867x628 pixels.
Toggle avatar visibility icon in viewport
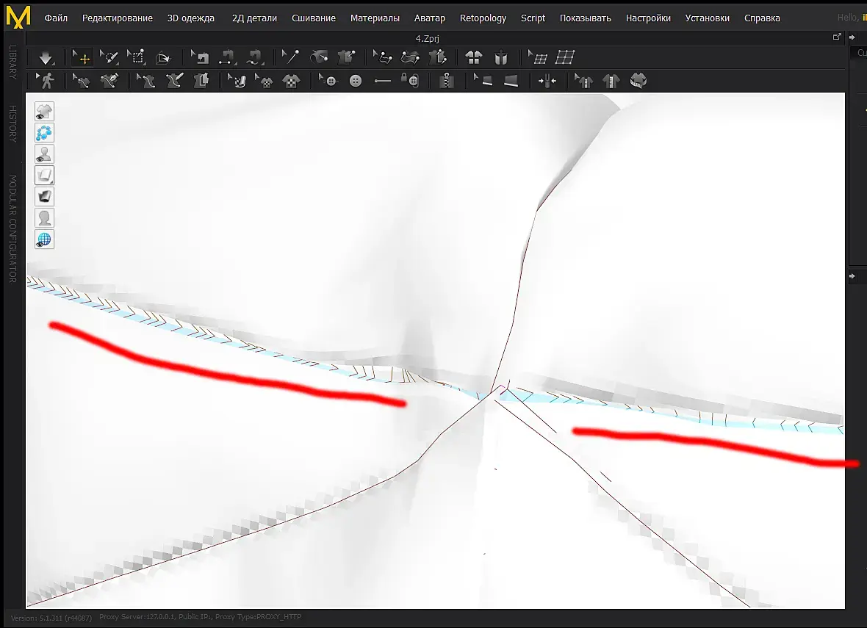pyautogui.click(x=44, y=154)
